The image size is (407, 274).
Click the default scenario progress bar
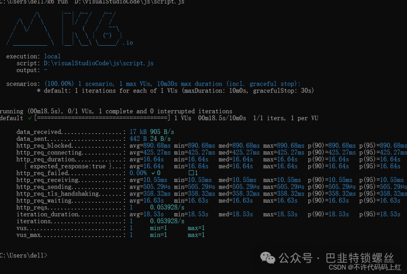102,118
